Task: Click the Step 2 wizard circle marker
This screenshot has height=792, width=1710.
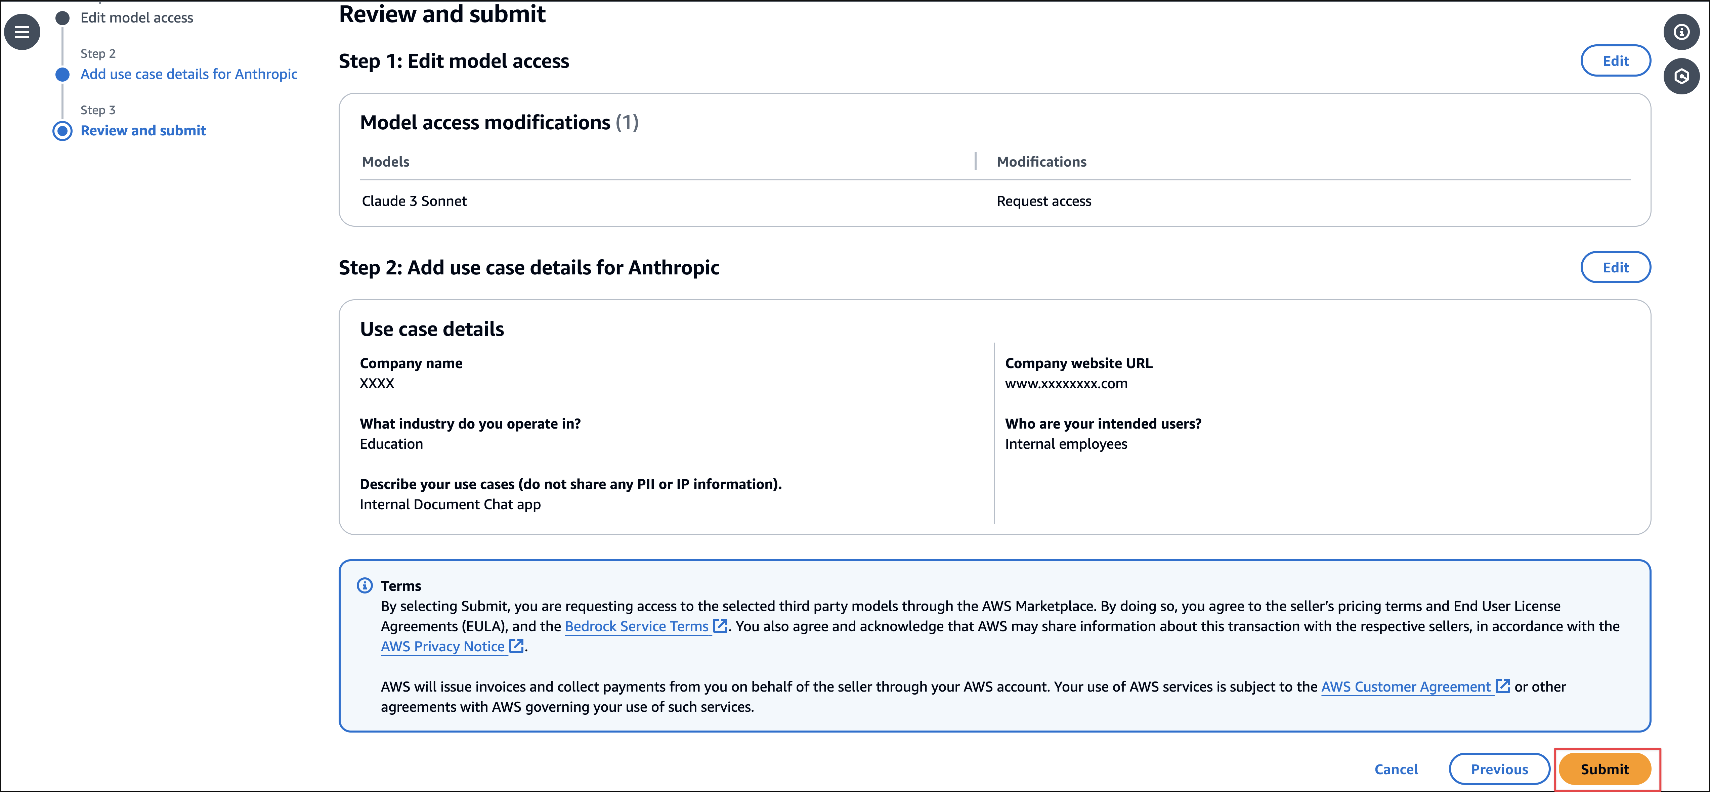Action: (x=62, y=74)
